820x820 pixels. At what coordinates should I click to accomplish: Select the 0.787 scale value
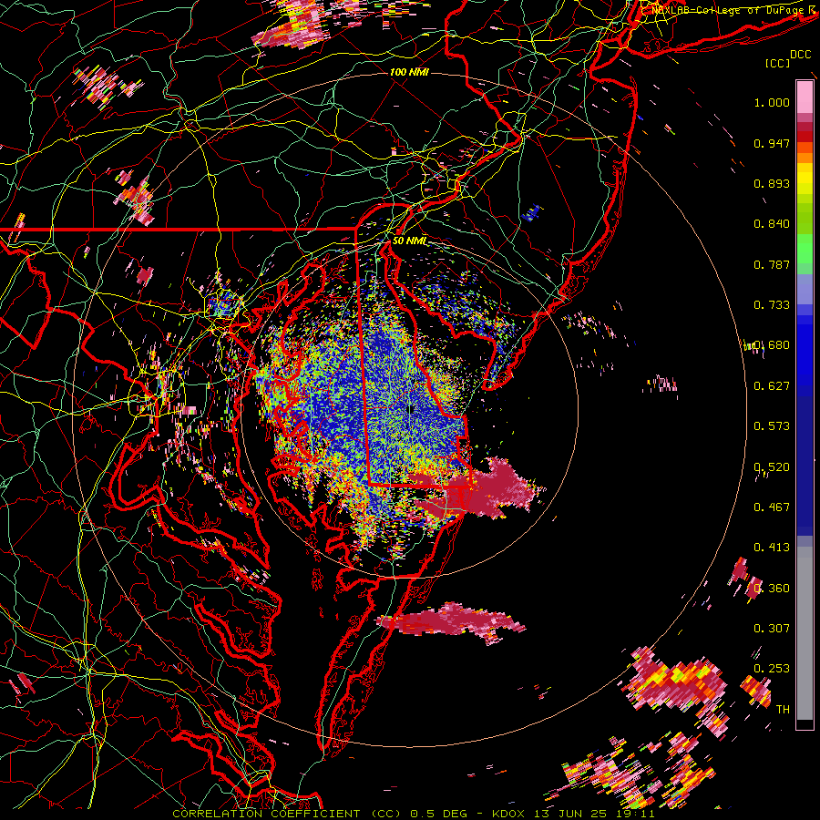click(772, 264)
